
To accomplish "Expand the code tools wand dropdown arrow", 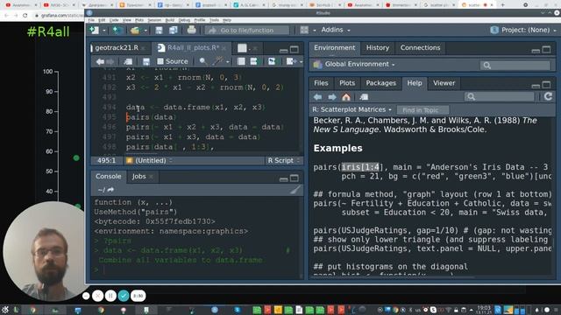I will [228, 62].
